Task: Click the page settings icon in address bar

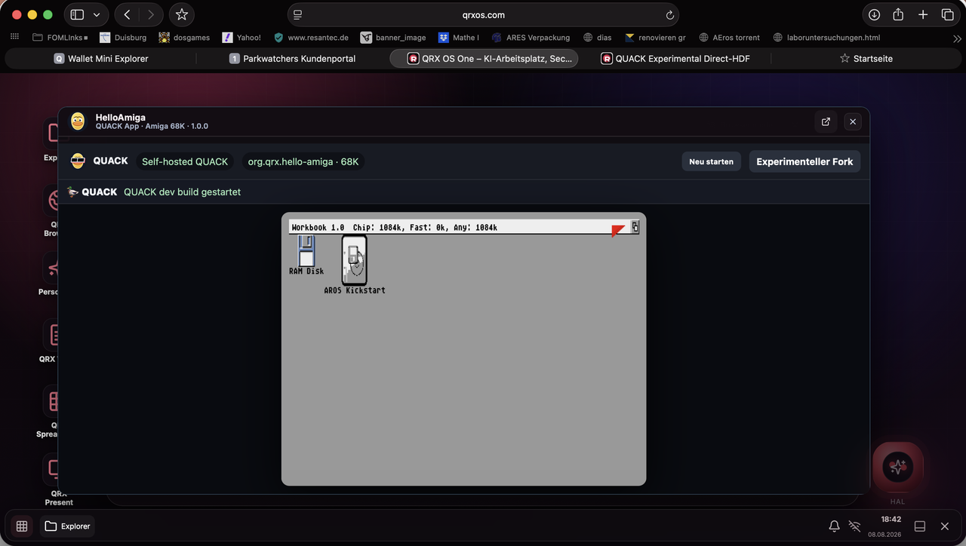Action: click(297, 15)
